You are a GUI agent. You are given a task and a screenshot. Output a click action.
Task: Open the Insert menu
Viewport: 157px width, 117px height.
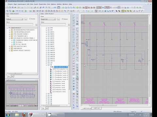(x=36, y=4)
